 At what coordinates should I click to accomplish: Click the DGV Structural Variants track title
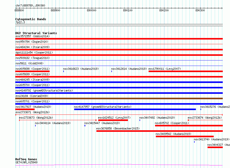(x=36, y=33)
